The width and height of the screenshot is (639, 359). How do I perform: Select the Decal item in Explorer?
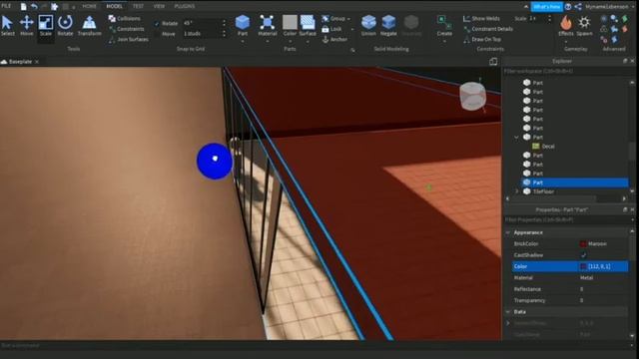coord(548,147)
